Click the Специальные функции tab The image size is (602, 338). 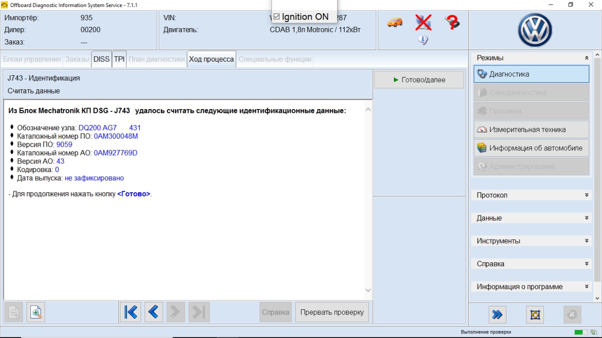275,59
